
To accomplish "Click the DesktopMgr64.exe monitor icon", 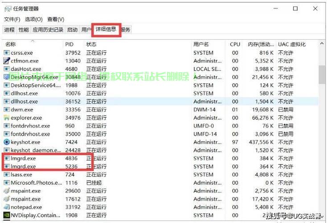I will [7, 77].
